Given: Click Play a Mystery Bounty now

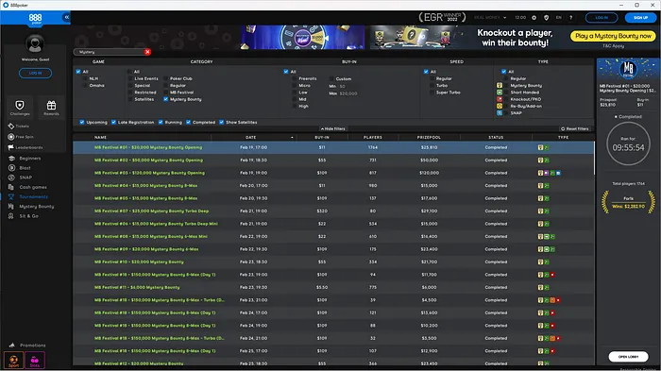Looking at the screenshot, I should [614, 36].
